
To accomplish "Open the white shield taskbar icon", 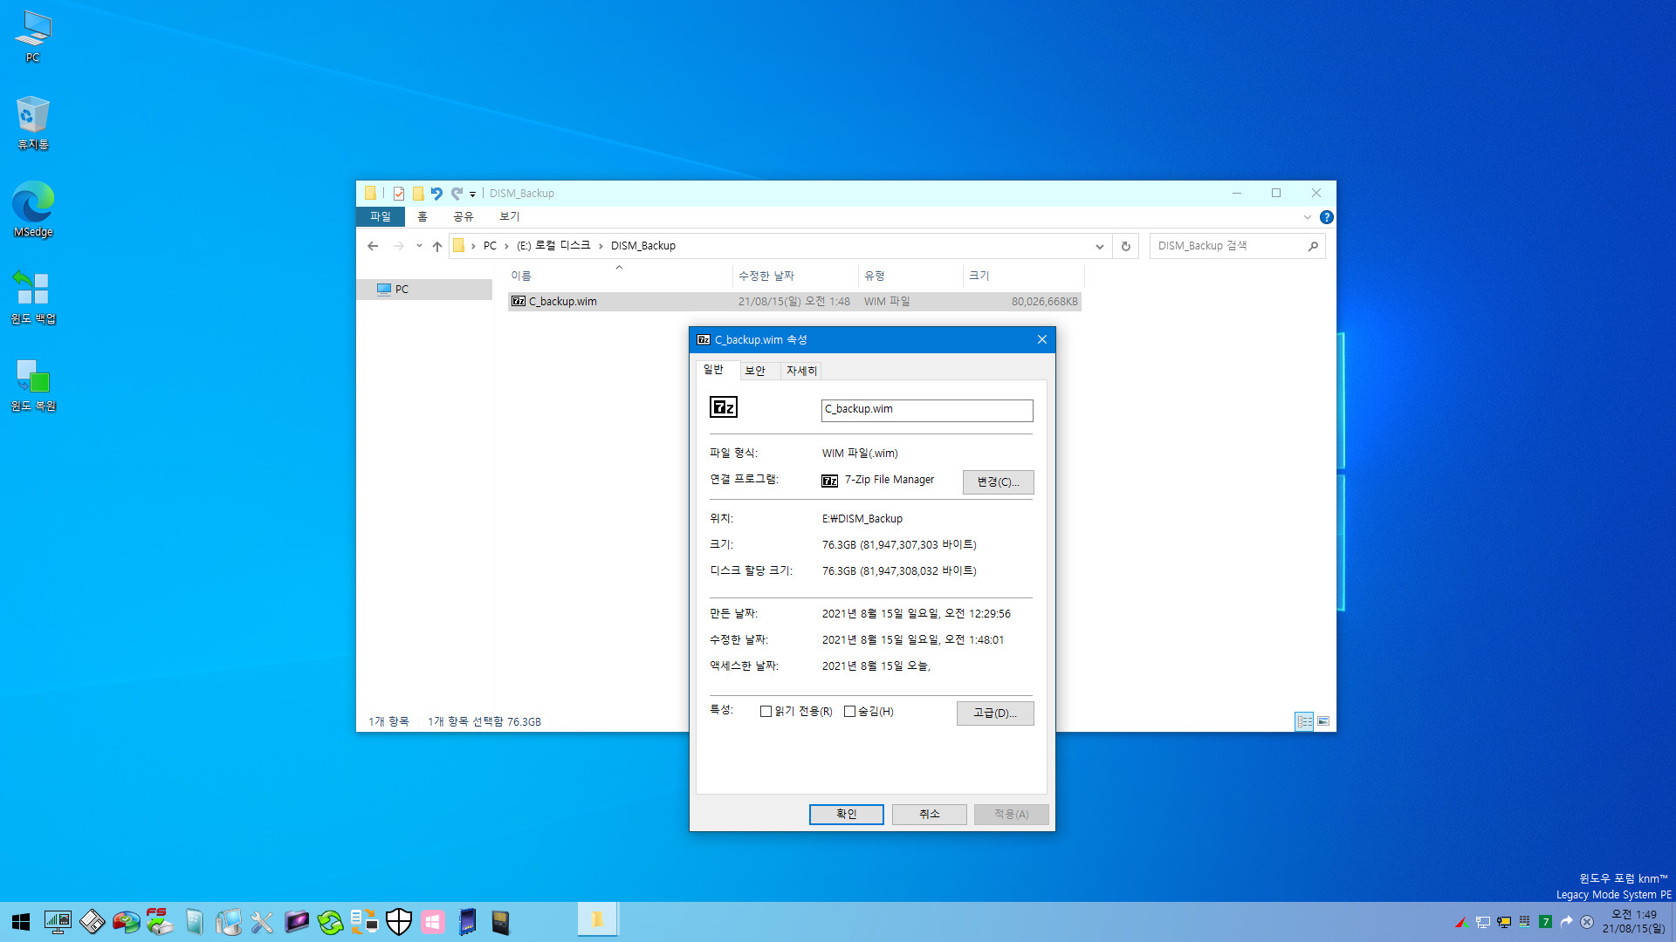I will click(x=399, y=922).
